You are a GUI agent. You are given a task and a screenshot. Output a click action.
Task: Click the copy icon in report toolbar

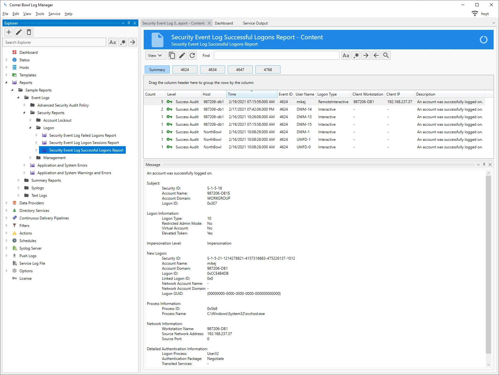pos(172,55)
